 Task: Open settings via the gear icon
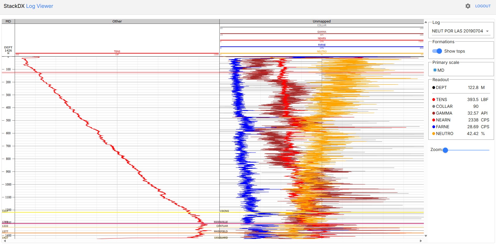468,6
